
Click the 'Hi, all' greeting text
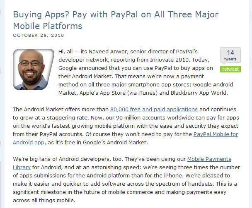(x=68, y=51)
